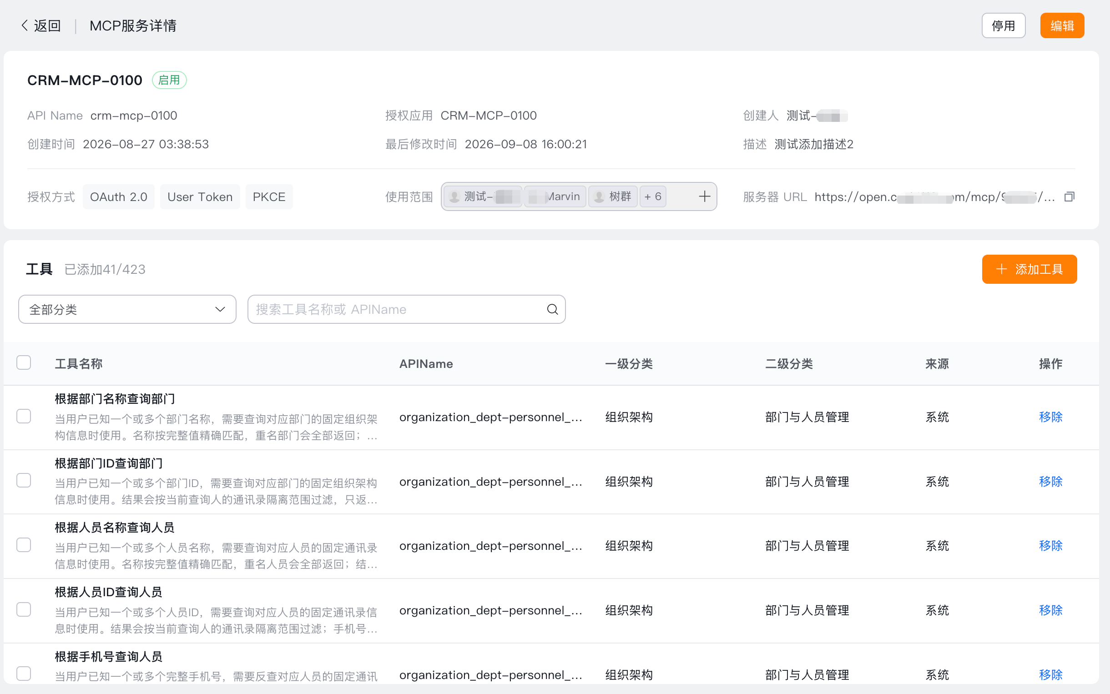This screenshot has height=694, width=1110.
Task: Click the orange 编辑 button
Action: click(x=1062, y=26)
